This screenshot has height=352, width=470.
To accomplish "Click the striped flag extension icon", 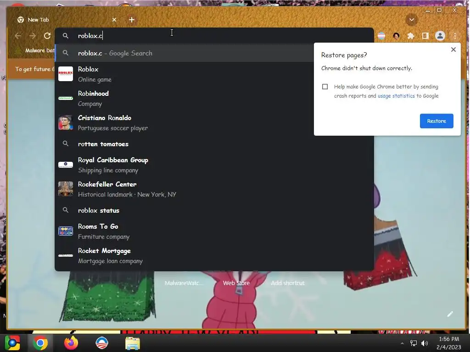I will pyautogui.click(x=381, y=36).
